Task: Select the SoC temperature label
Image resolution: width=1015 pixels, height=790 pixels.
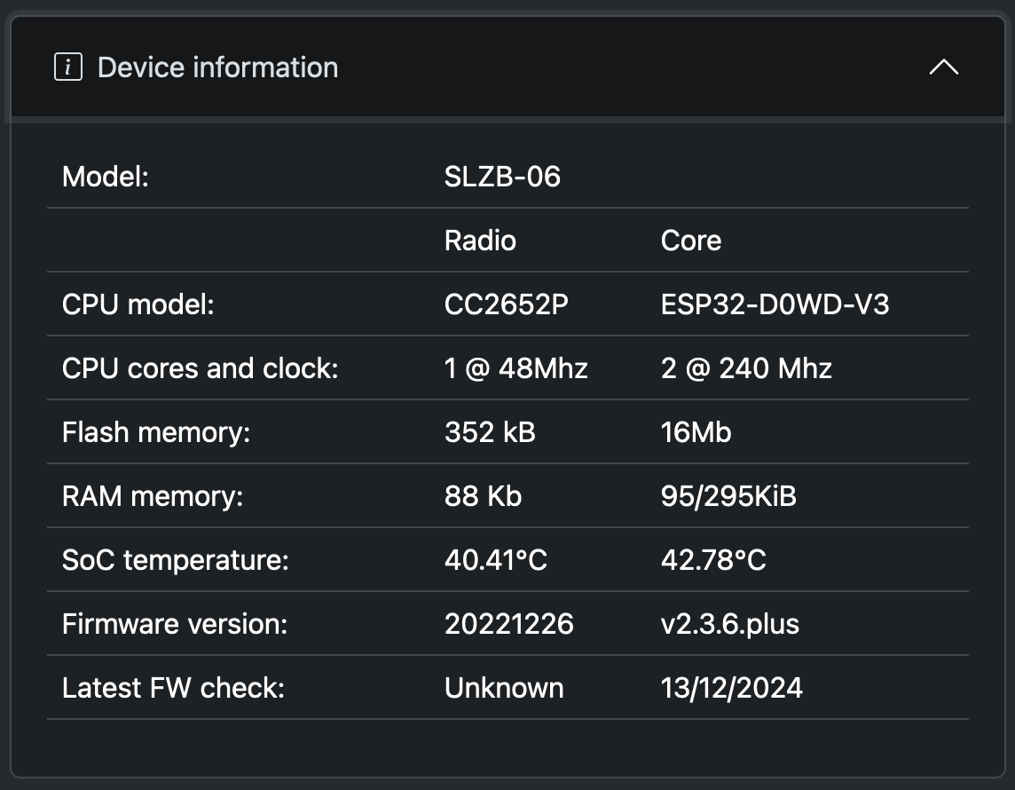Action: 176,559
